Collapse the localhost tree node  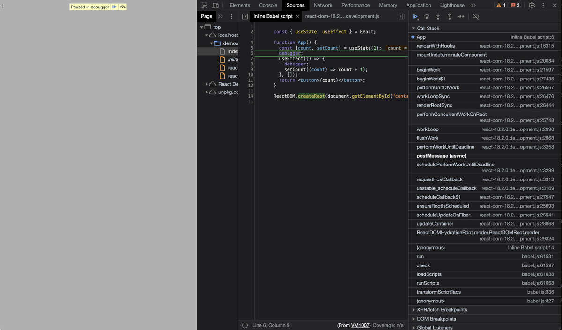(x=207, y=36)
